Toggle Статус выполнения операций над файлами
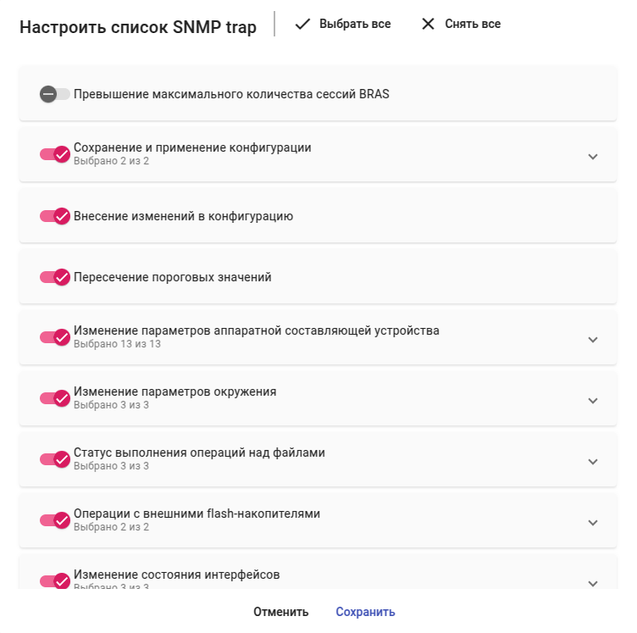 tap(54, 459)
